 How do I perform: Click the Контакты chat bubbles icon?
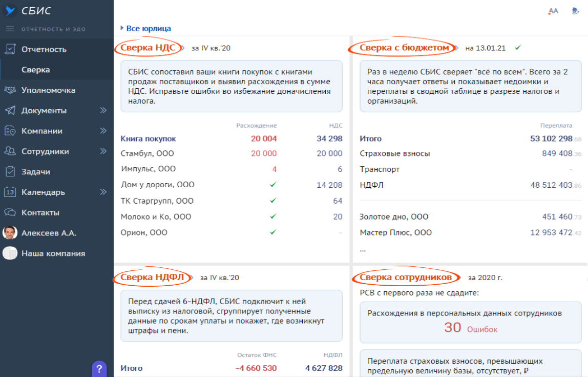coord(10,212)
